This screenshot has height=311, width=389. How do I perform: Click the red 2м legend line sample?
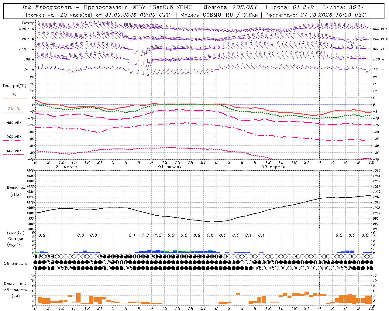[14, 98]
